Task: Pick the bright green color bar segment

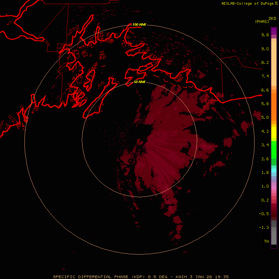Action: [274, 150]
